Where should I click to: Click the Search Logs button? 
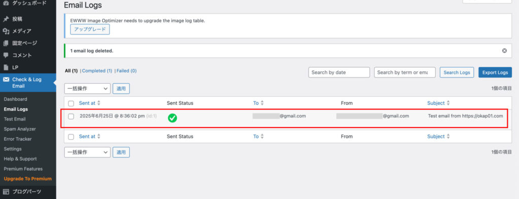tap(457, 72)
